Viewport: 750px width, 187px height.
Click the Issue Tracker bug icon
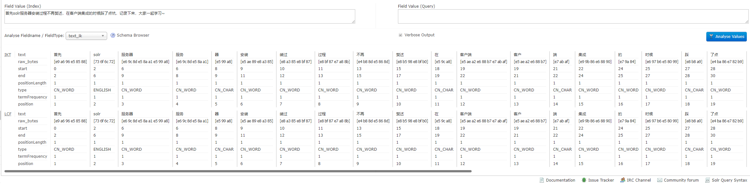pyautogui.click(x=584, y=180)
